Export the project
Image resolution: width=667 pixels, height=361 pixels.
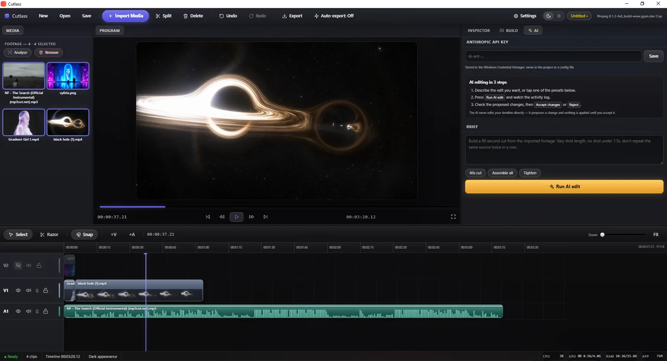292,16
